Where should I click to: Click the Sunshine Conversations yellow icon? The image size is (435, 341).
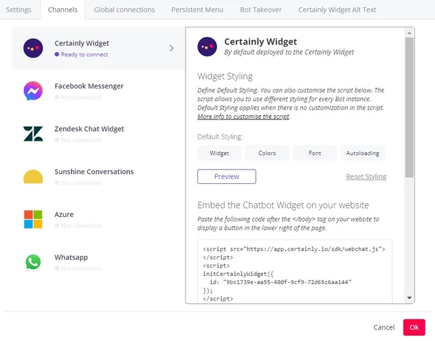tap(33, 177)
